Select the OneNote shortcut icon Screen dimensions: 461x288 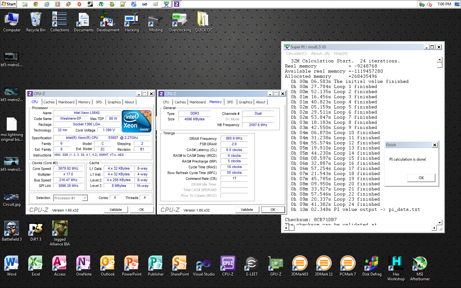coord(84,266)
